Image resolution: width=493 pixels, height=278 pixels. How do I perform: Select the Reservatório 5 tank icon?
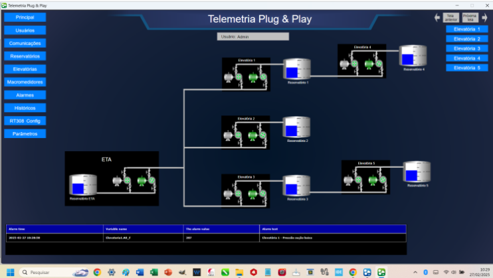(x=417, y=172)
